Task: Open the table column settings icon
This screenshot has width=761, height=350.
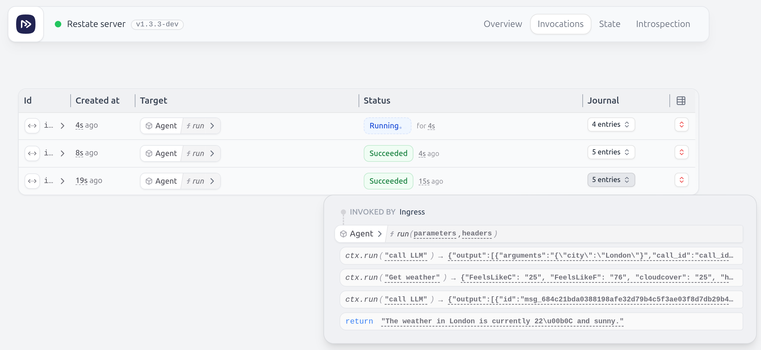Action: 681,101
